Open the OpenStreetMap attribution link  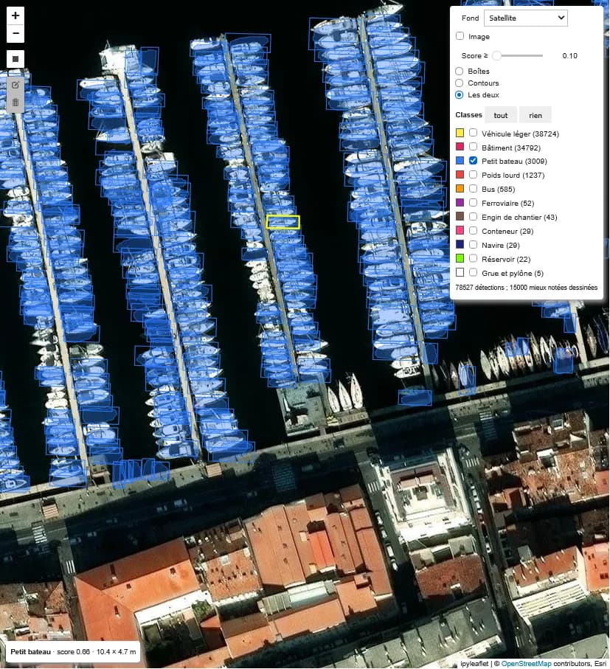(x=527, y=663)
